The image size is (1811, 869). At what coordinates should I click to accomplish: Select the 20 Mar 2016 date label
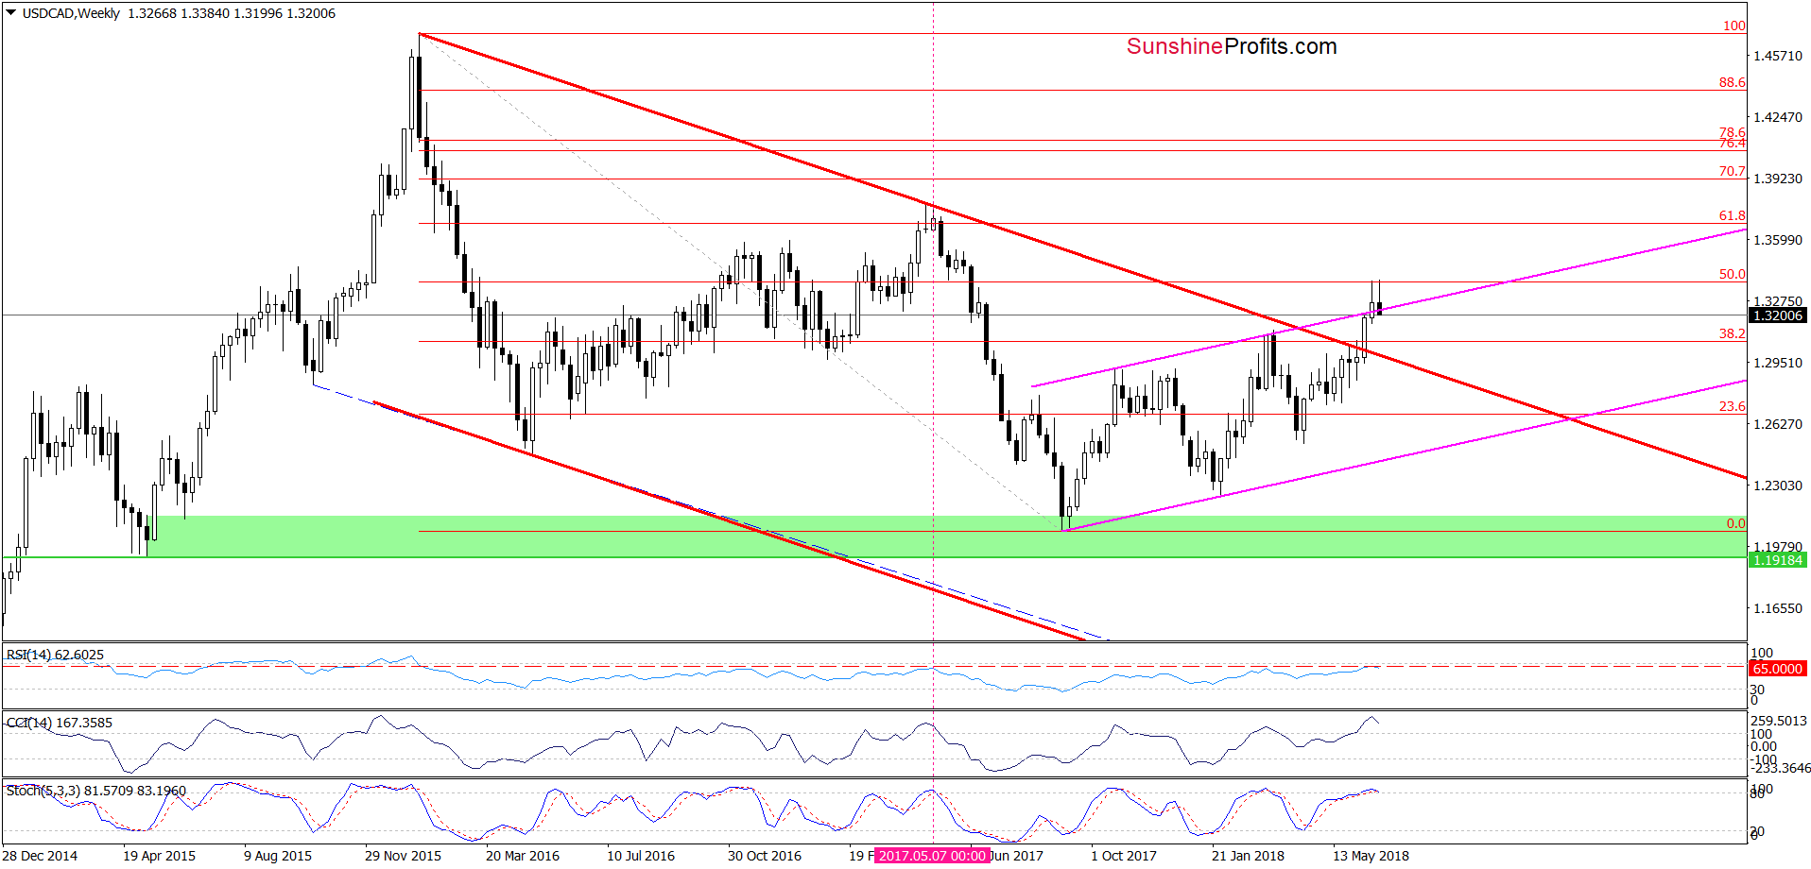click(523, 856)
